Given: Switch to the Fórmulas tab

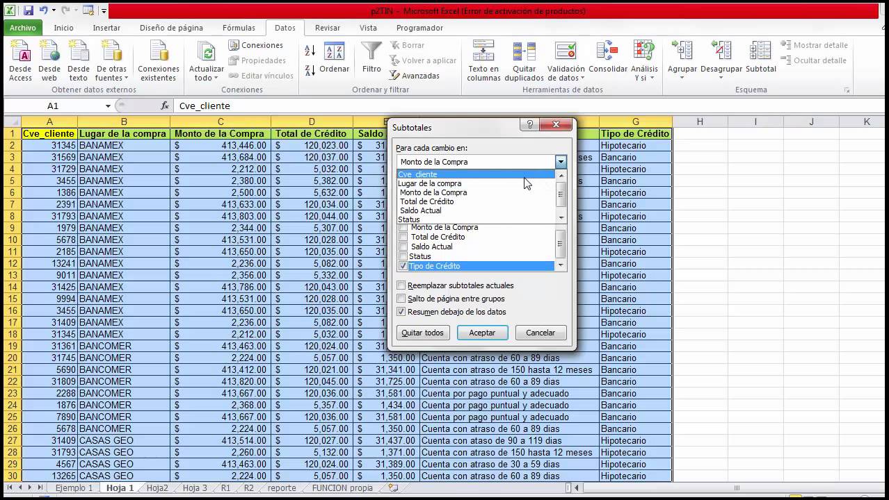Looking at the screenshot, I should [239, 28].
